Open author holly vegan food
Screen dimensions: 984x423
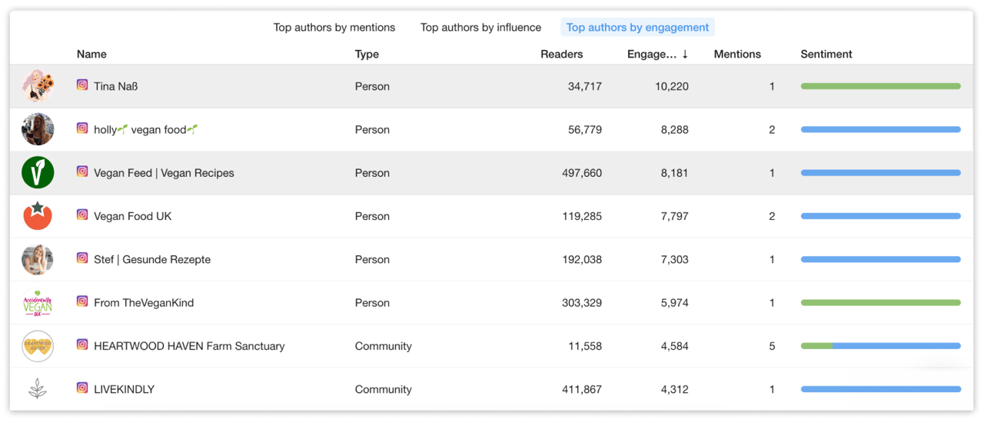pyautogui.click(x=146, y=129)
